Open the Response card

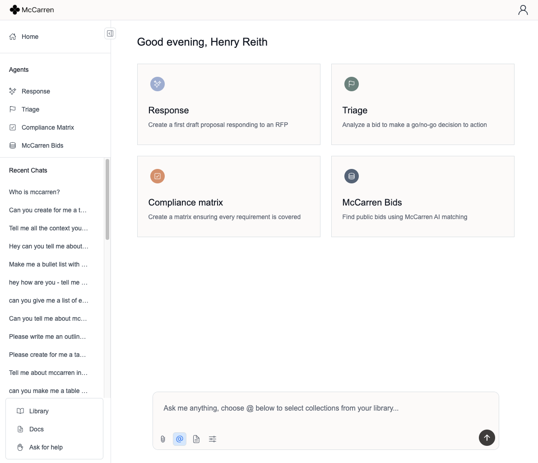(x=229, y=104)
